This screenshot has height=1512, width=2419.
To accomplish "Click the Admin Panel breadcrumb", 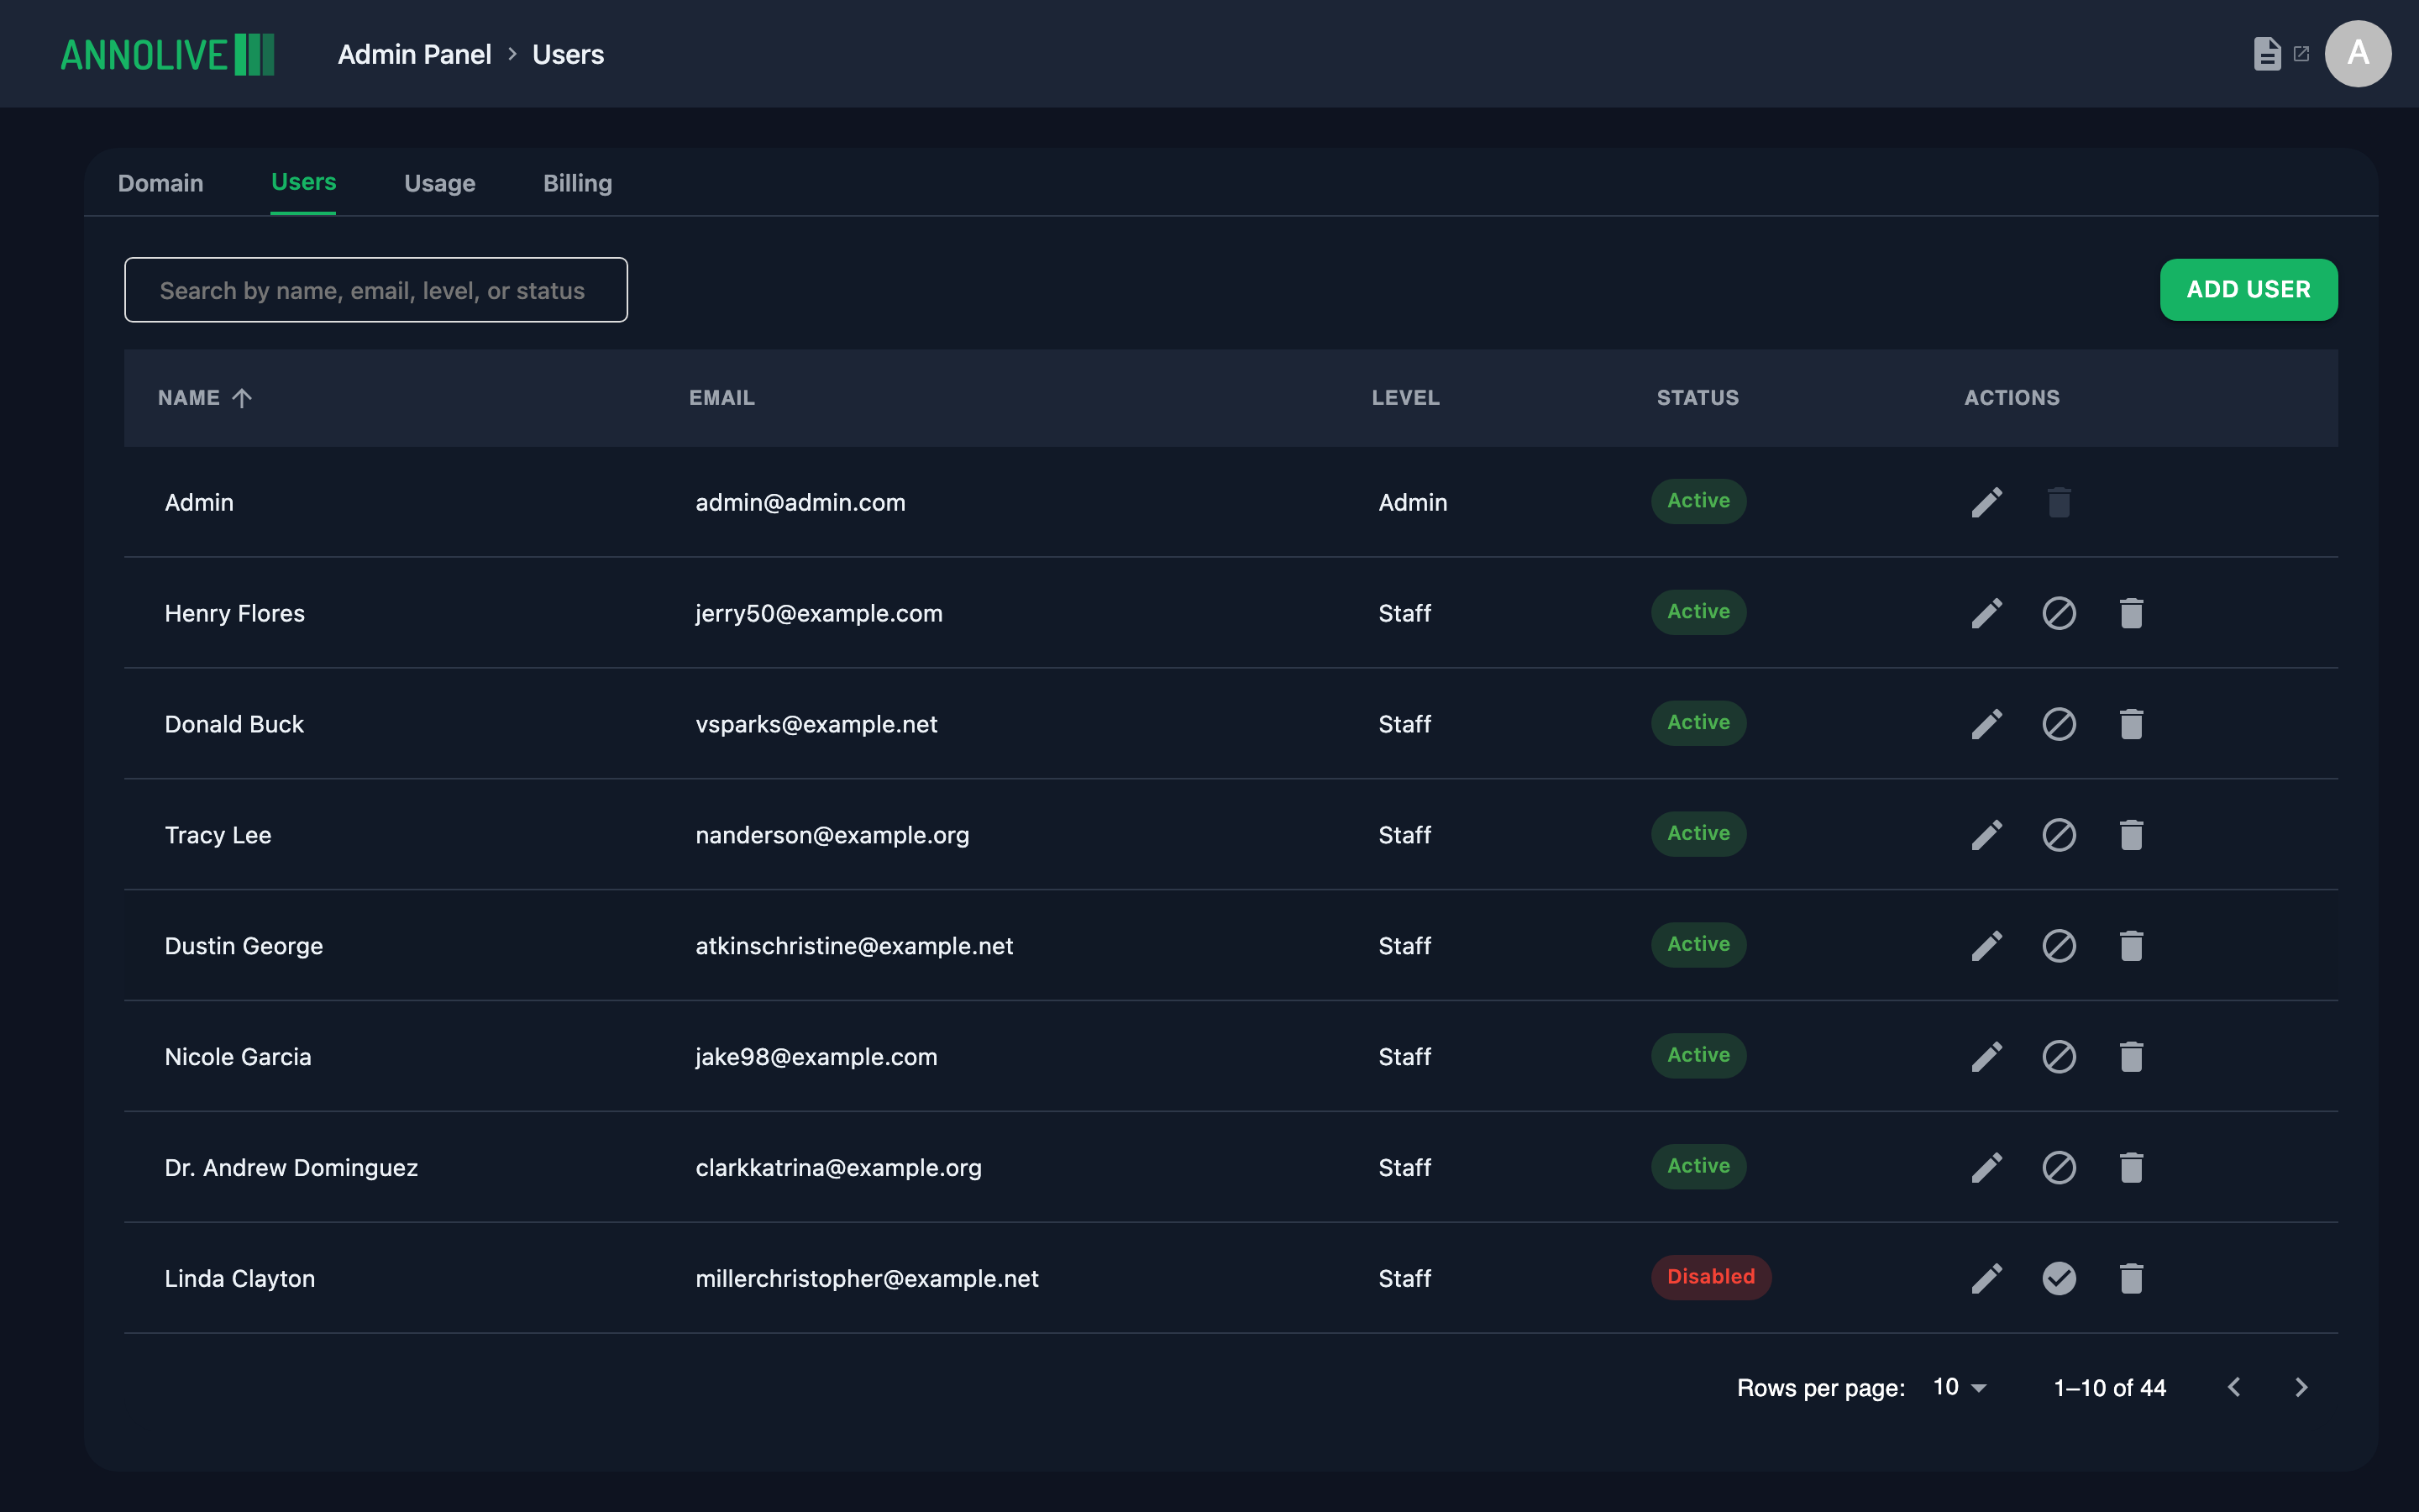I will (x=415, y=54).
